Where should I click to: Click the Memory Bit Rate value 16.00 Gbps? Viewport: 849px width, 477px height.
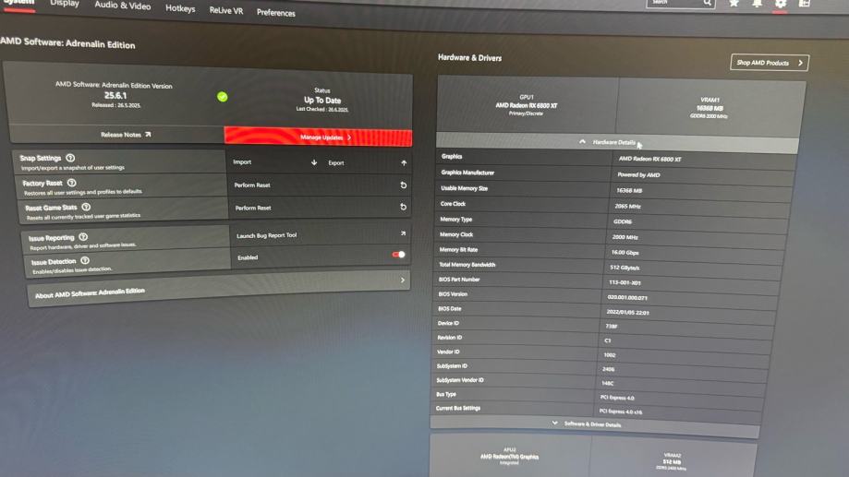click(x=625, y=253)
